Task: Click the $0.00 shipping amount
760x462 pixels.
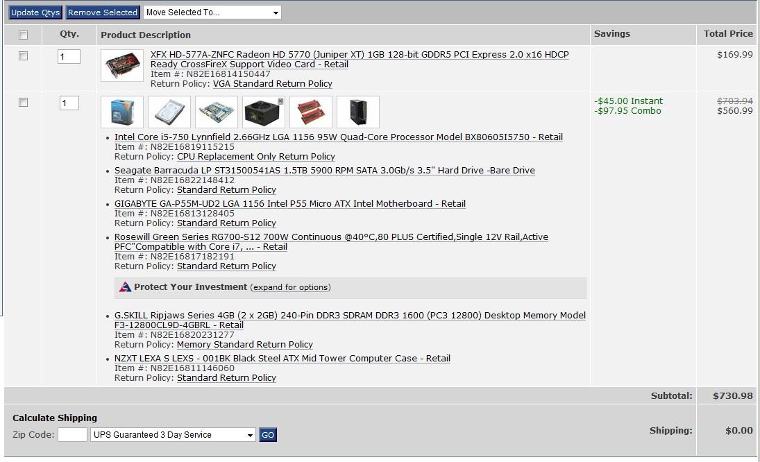Action: [x=739, y=431]
